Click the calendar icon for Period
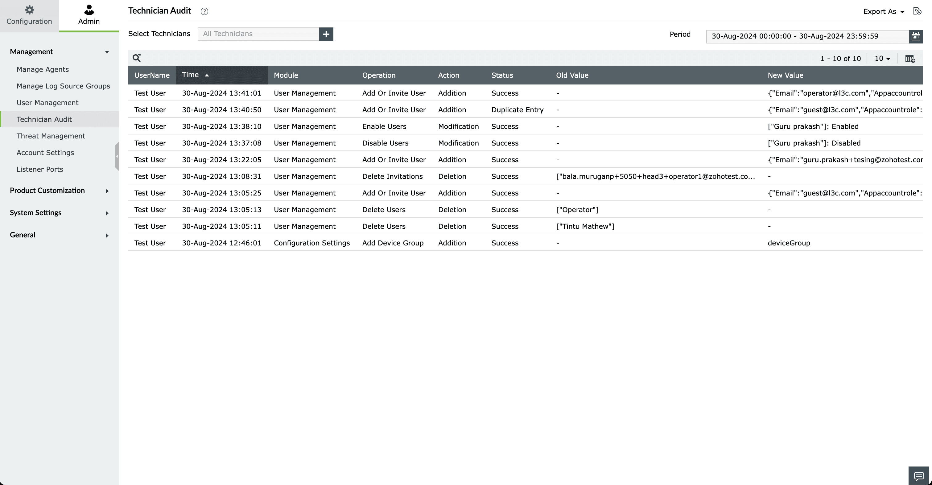Viewport: 932px width, 485px height. pyautogui.click(x=916, y=36)
